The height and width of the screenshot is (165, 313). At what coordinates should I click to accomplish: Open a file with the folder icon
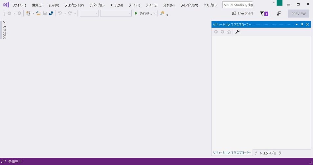(38, 13)
